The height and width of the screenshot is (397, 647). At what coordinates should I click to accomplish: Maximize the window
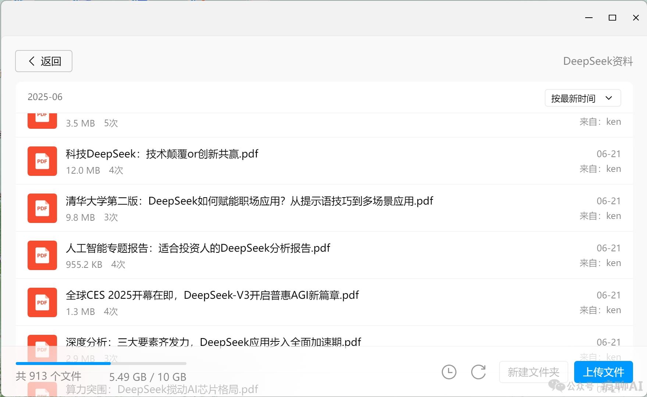point(612,18)
